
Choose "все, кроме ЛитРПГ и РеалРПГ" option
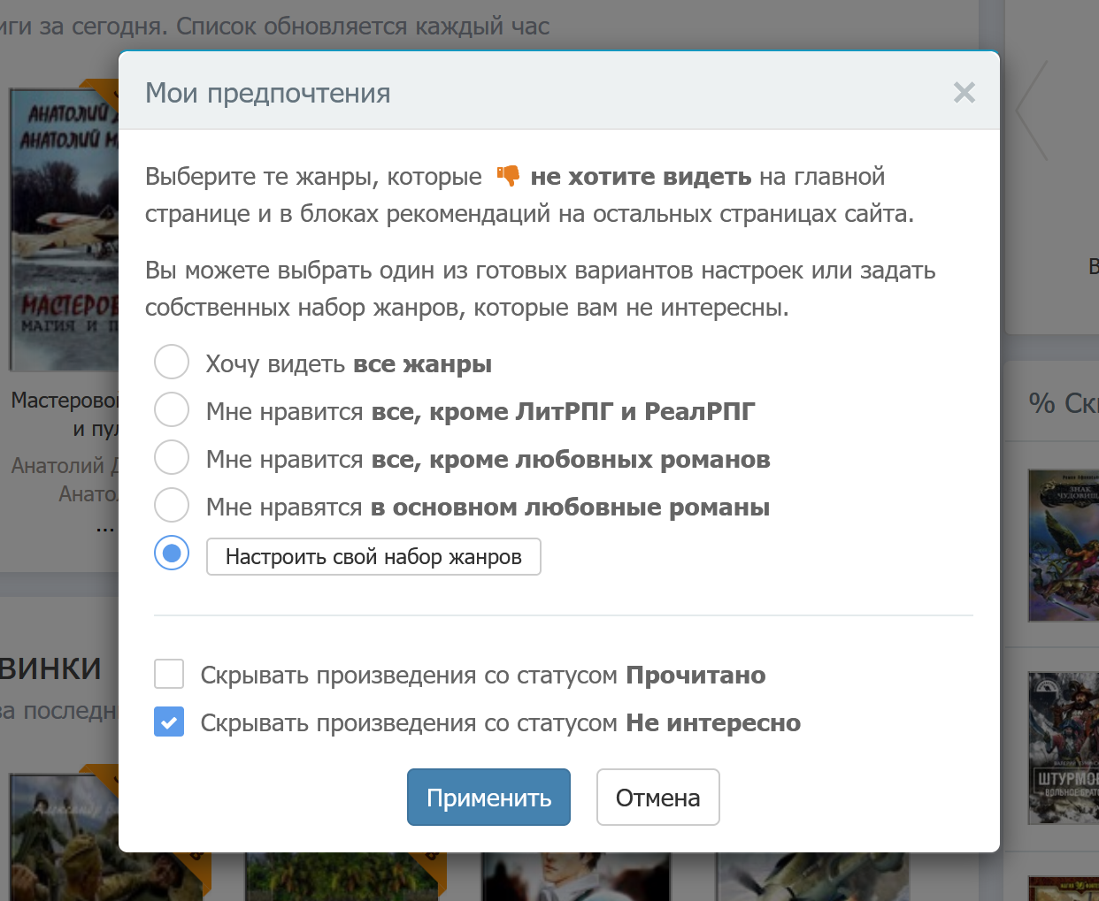172,410
